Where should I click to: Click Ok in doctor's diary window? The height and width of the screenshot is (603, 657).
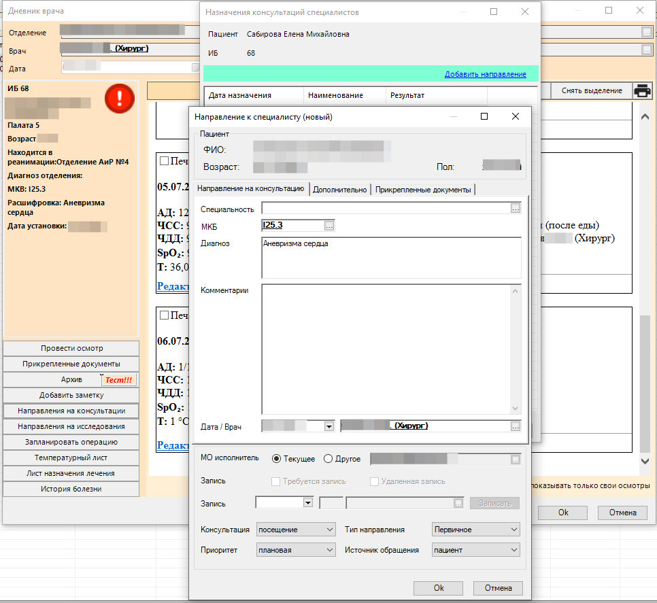tap(562, 513)
